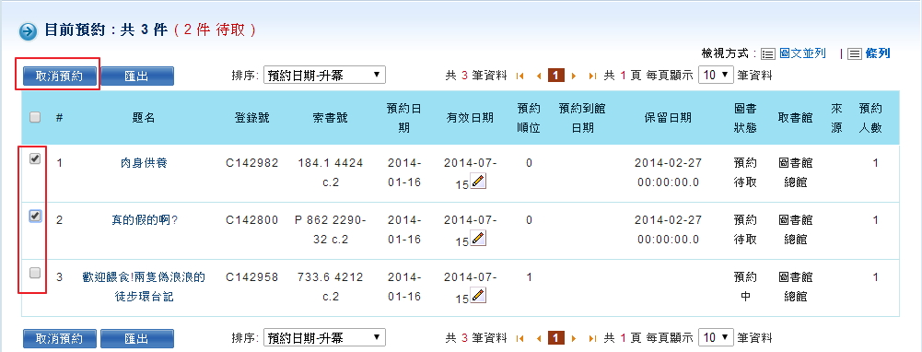Switch to 圖文並列 view link
This screenshot has width=922, height=352.
802,53
